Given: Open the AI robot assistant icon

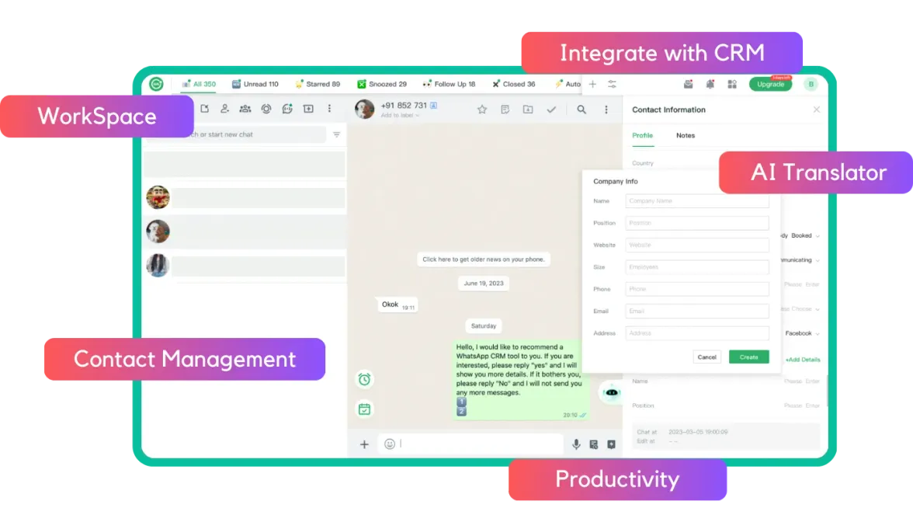Looking at the screenshot, I should (x=612, y=392).
